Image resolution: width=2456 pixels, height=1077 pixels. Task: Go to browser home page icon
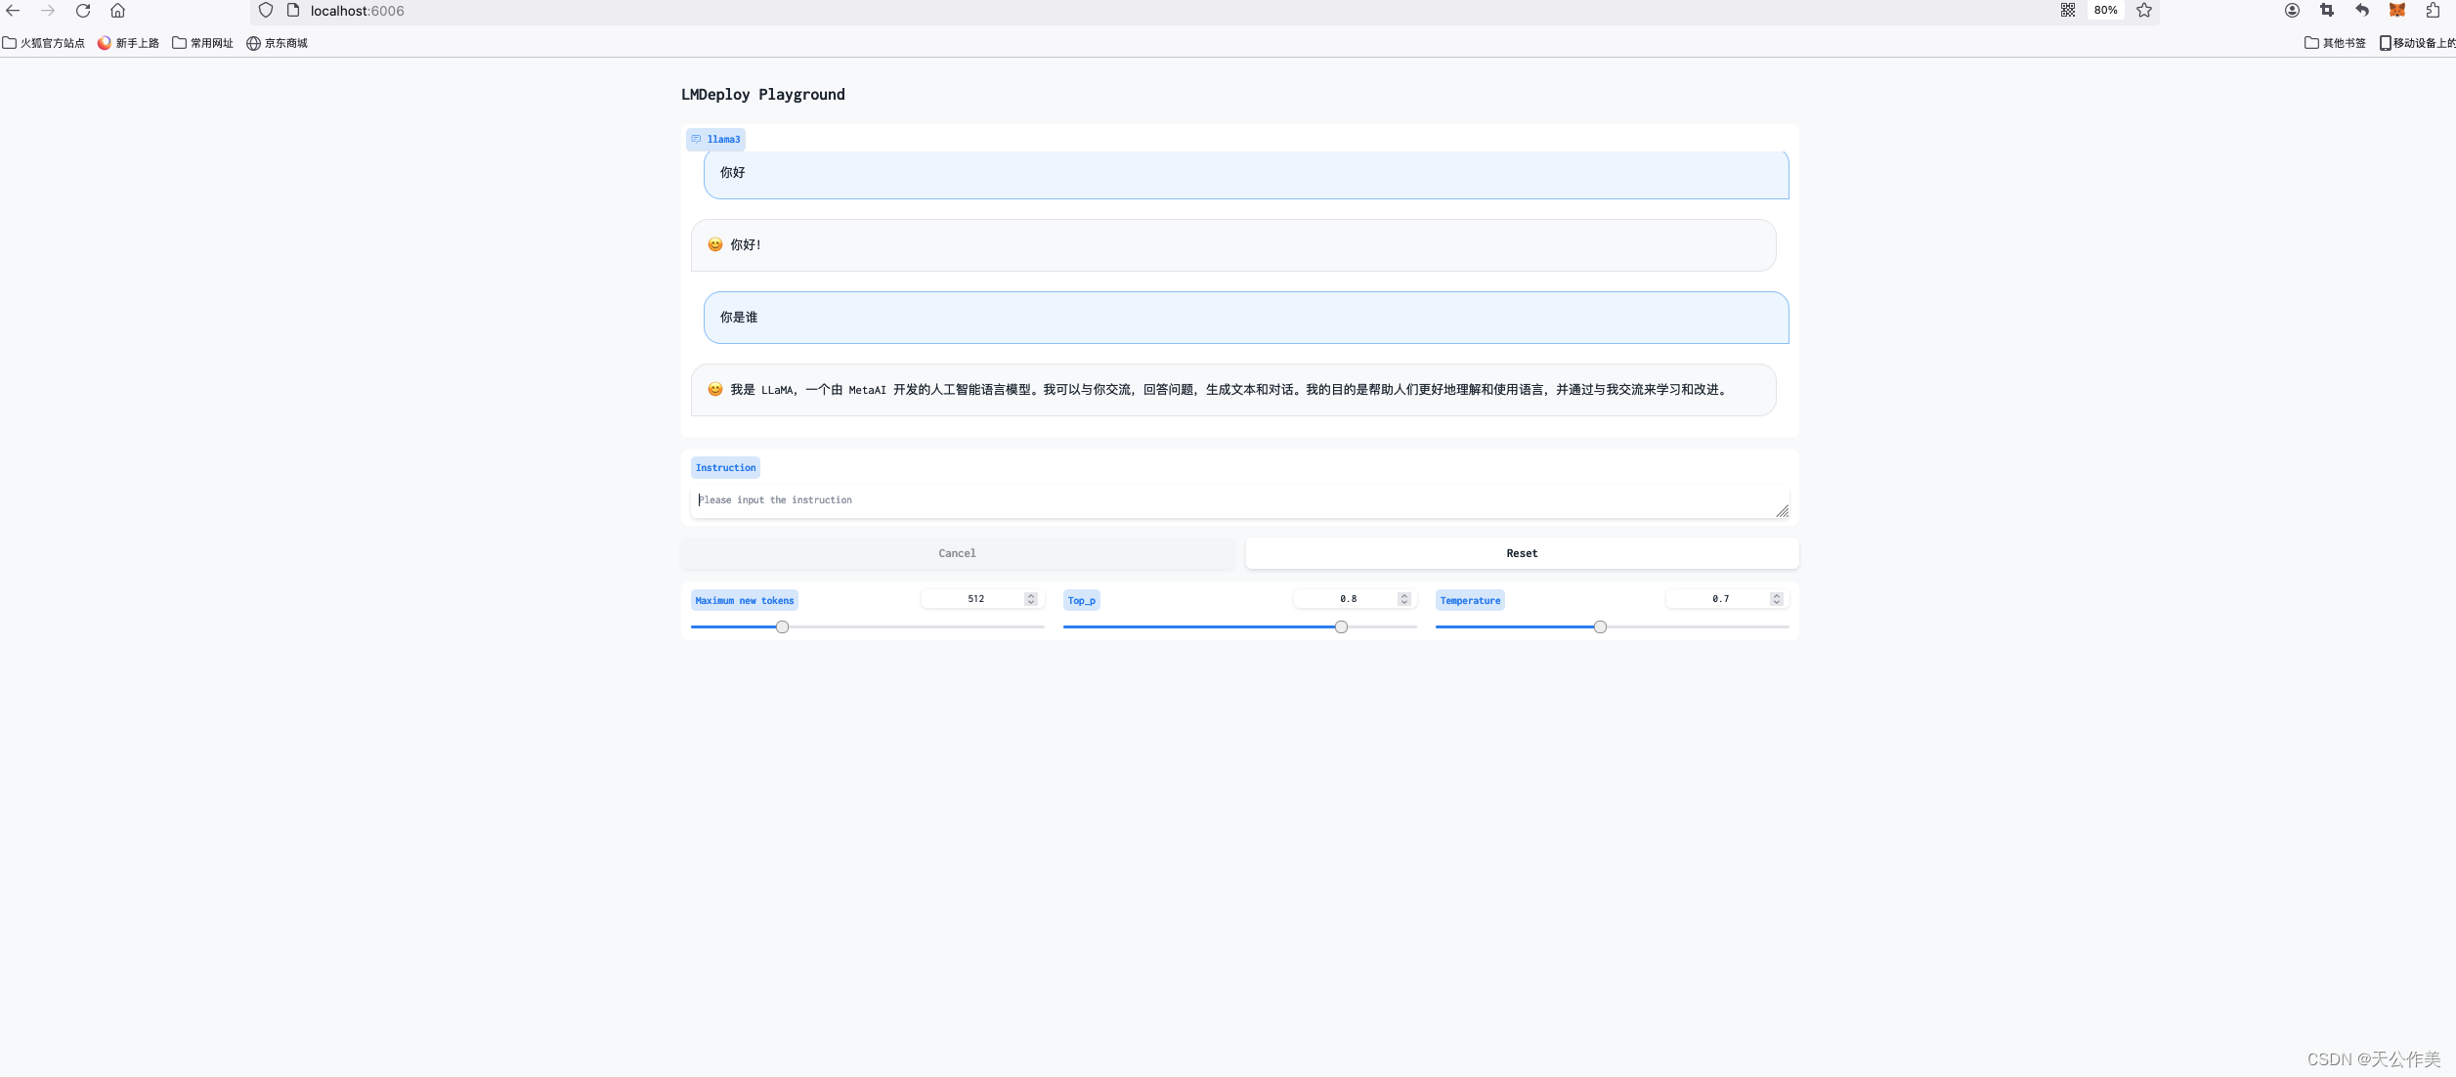click(x=118, y=11)
